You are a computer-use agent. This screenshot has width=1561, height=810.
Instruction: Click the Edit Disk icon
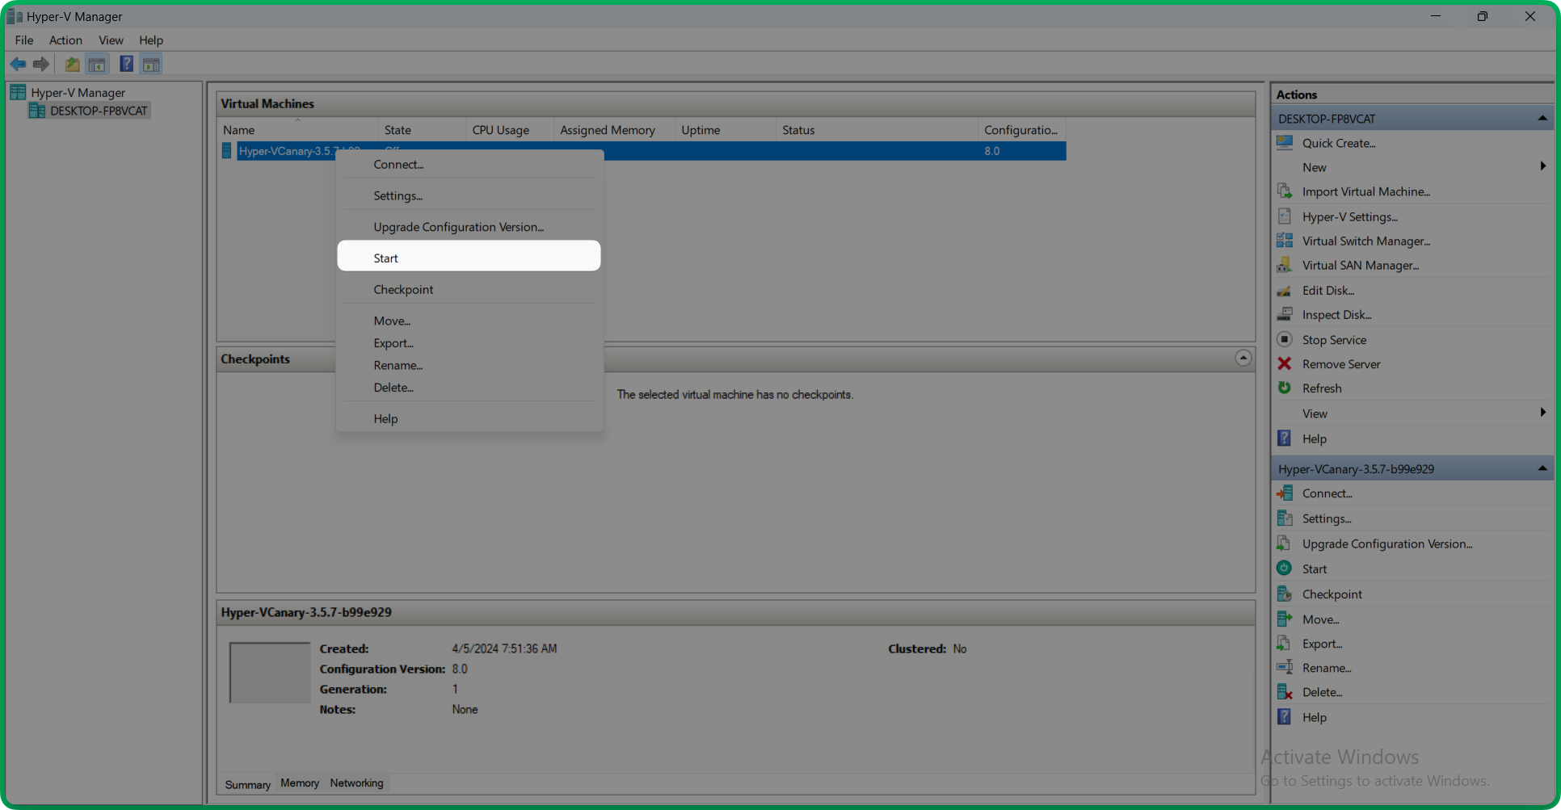(1285, 291)
